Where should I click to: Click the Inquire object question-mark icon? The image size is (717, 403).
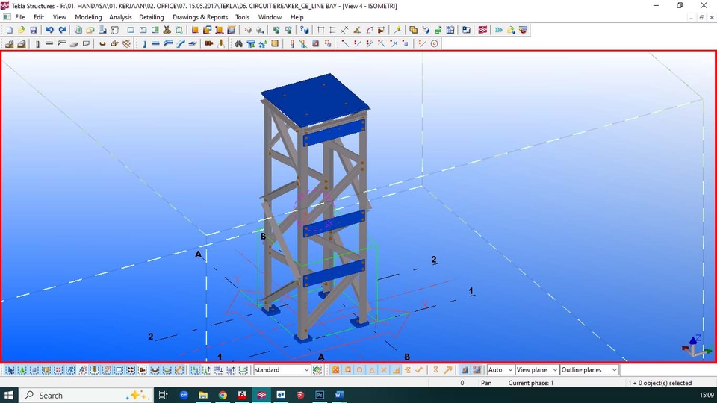[x=304, y=30]
